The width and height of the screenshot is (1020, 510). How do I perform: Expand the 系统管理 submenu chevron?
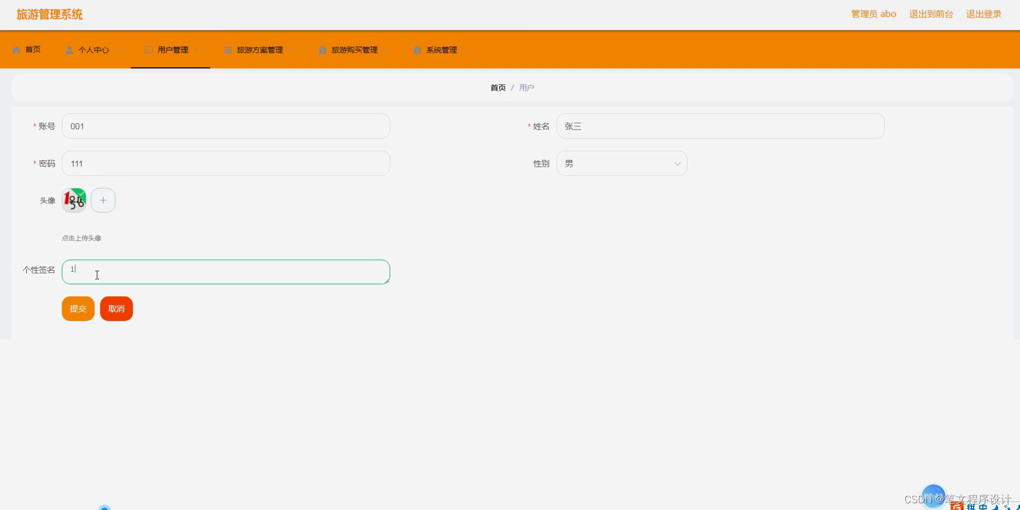tap(464, 49)
